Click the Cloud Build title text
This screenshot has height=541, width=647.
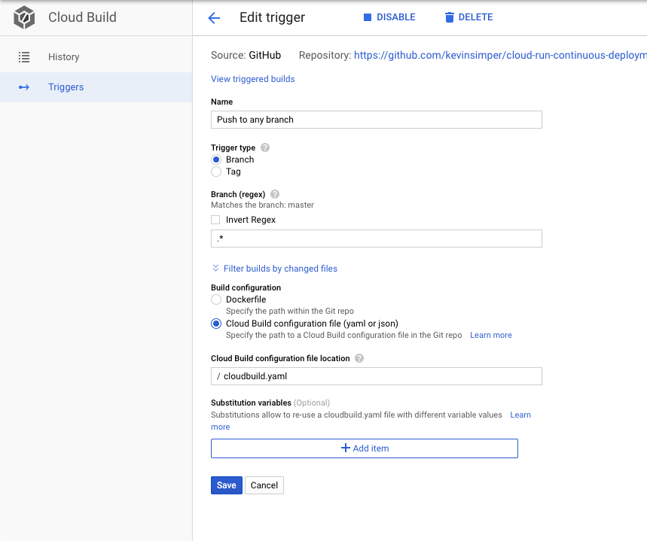pos(83,17)
